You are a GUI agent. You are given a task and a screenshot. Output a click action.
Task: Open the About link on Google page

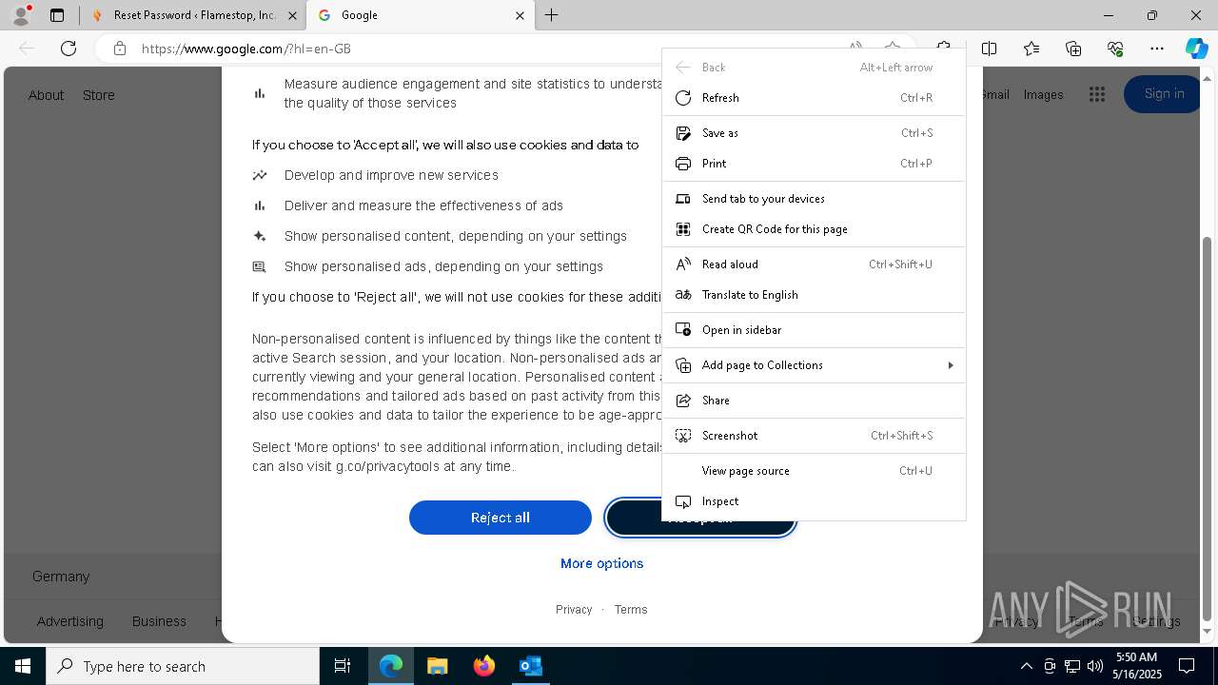(46, 95)
